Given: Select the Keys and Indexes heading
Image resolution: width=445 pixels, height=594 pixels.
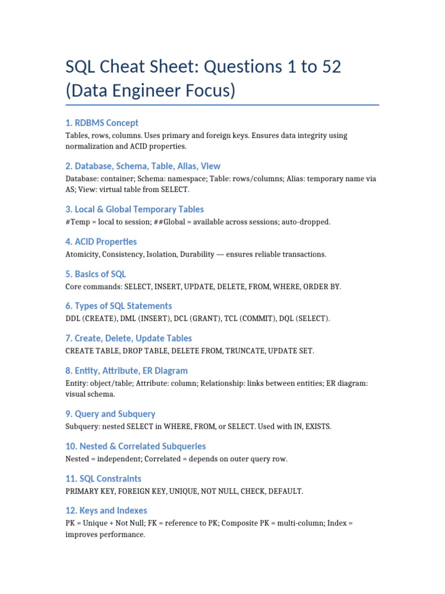Looking at the screenshot, I should pos(106,510).
